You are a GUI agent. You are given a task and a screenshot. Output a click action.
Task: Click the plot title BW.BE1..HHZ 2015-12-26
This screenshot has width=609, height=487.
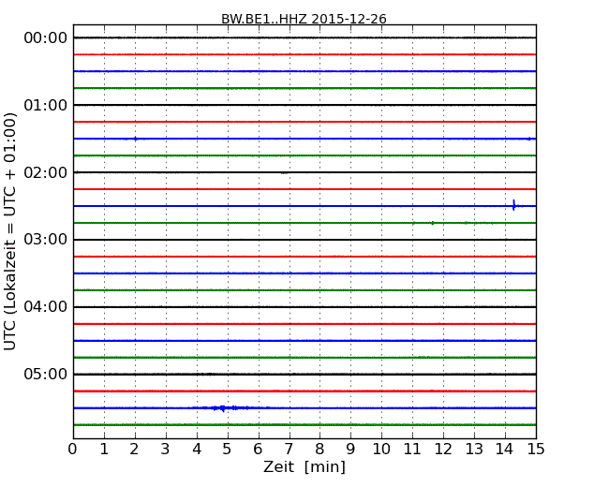[x=304, y=19]
